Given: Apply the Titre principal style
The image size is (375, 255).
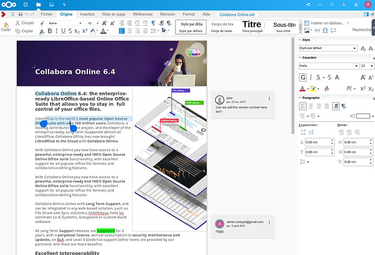Looking at the screenshot, I should pyautogui.click(x=253, y=27).
